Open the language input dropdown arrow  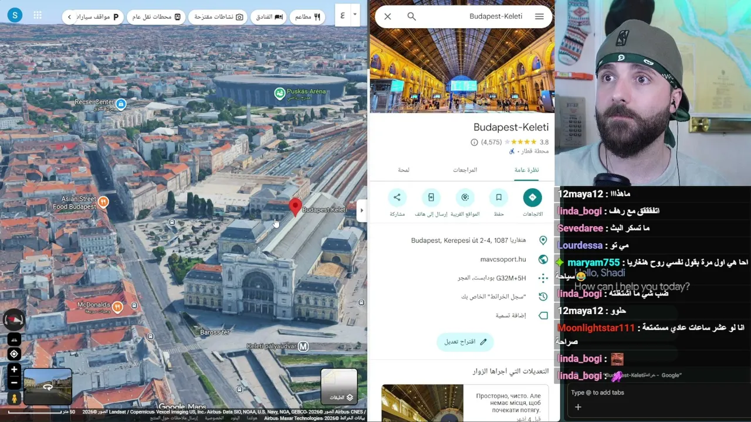pos(354,14)
